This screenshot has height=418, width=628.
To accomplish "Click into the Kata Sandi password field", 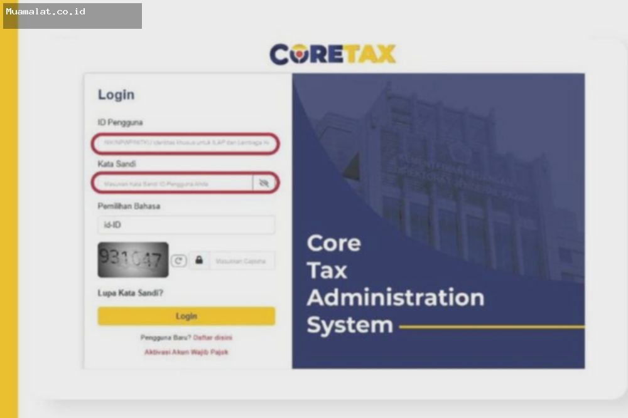I will tap(173, 183).
